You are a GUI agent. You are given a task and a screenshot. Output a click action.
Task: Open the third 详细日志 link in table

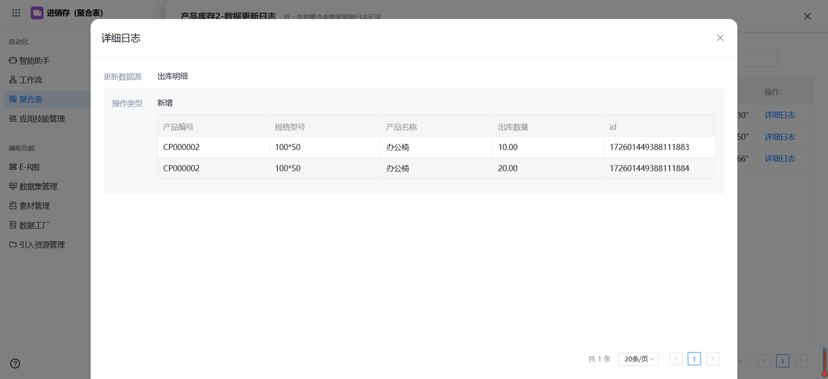(779, 158)
